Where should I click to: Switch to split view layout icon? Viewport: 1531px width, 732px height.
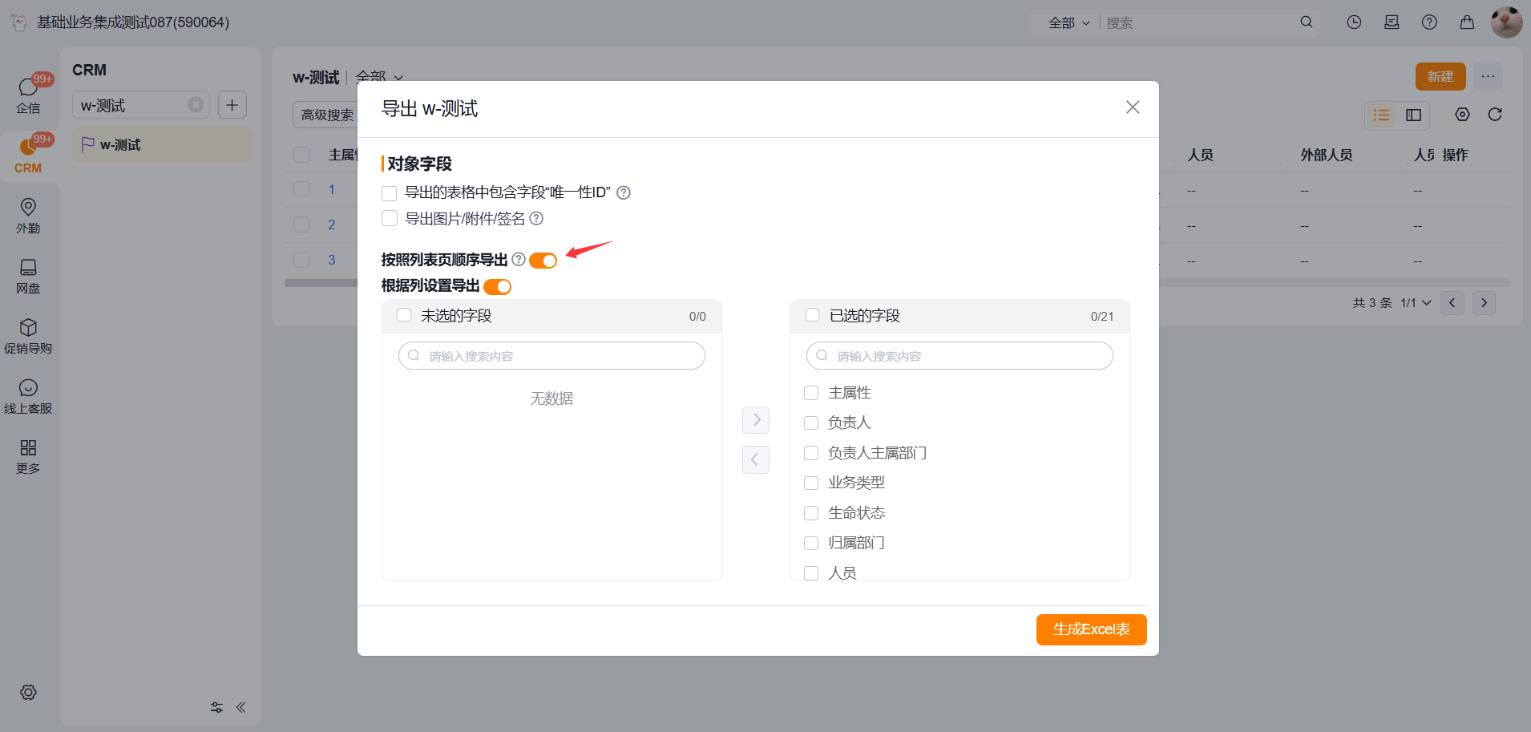(1413, 115)
